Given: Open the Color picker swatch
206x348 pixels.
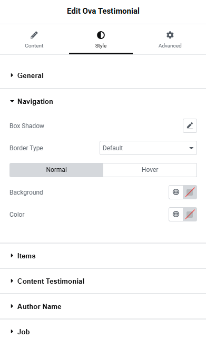Looking at the screenshot, I should [190, 214].
